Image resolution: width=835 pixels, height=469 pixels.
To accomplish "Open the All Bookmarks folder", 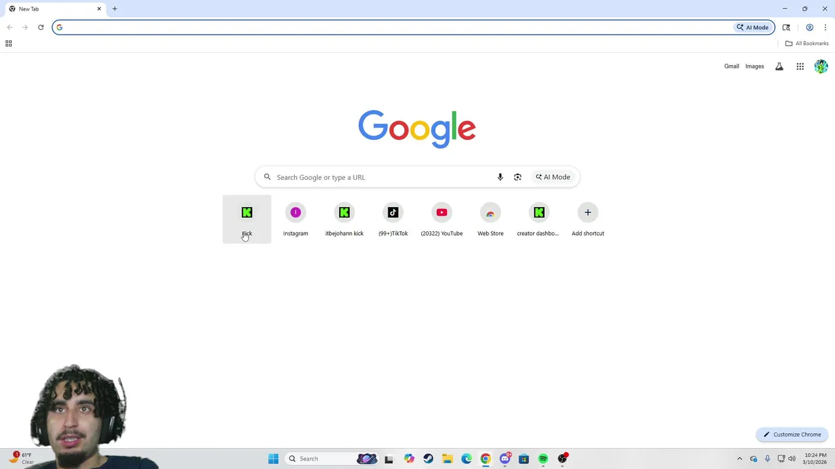I will click(x=807, y=44).
